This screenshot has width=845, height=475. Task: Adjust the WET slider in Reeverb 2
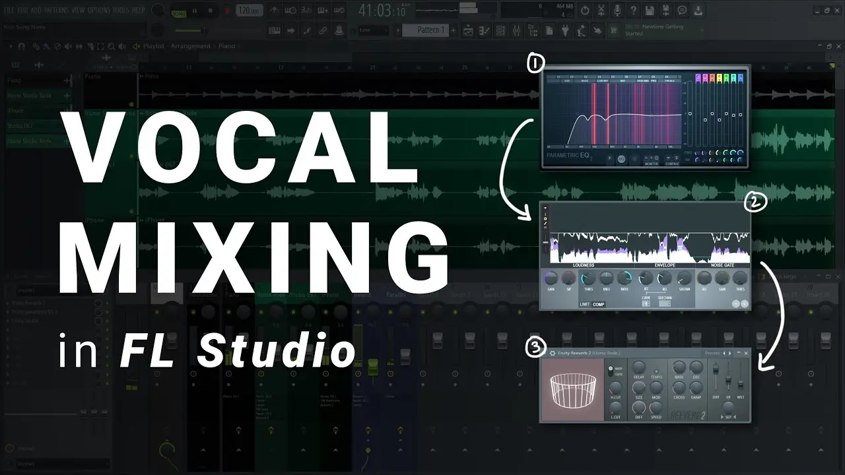coord(741,383)
